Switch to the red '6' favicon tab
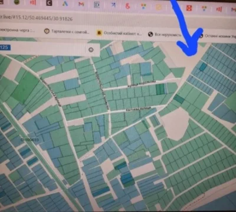The image size is (236, 212). click(x=127, y=6)
